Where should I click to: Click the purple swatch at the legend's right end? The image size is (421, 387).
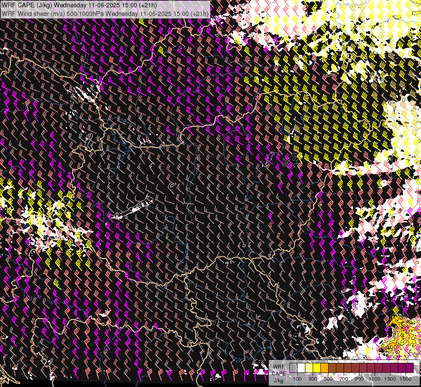(x=409, y=368)
